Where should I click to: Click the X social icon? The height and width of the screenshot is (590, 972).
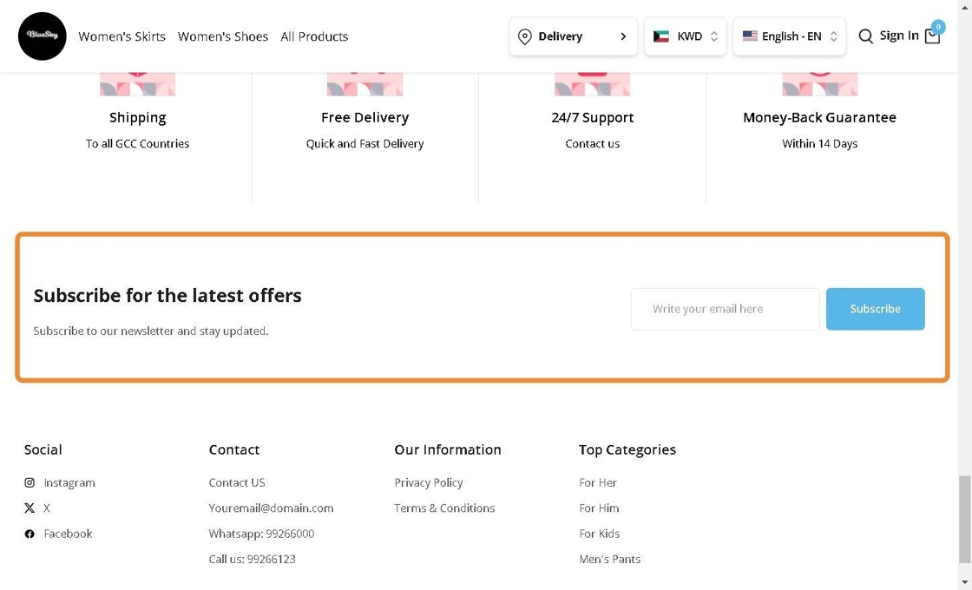[30, 508]
